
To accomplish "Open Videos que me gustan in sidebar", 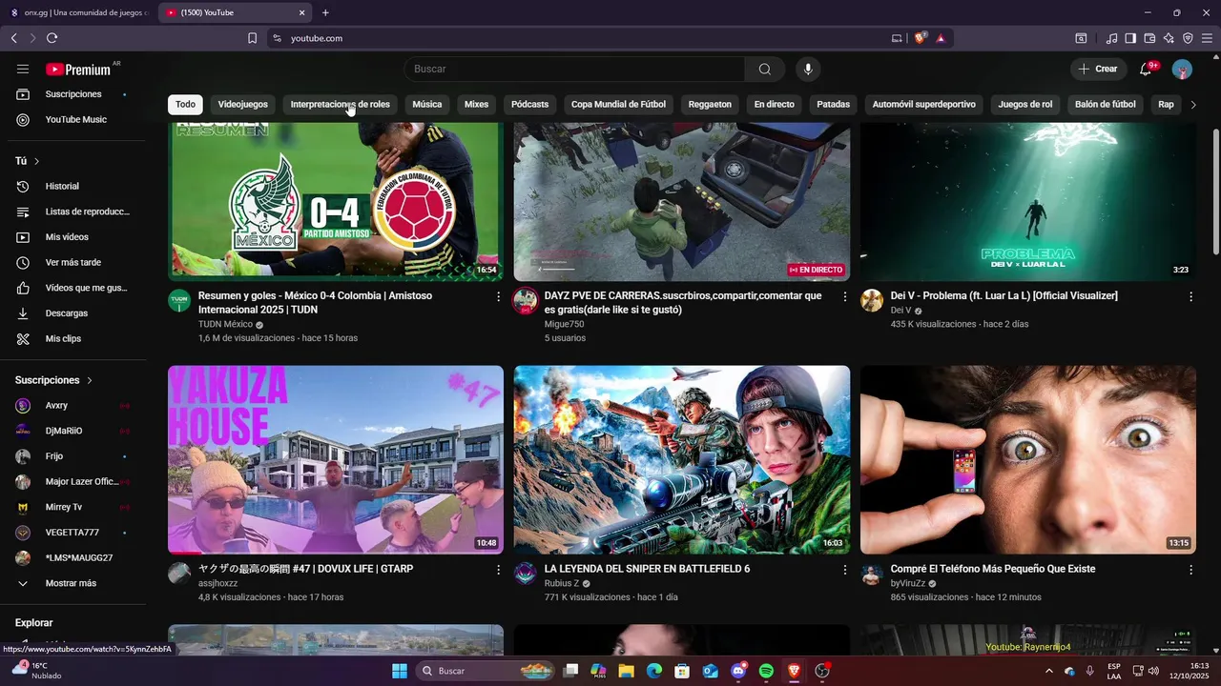I will click(x=73, y=288).
